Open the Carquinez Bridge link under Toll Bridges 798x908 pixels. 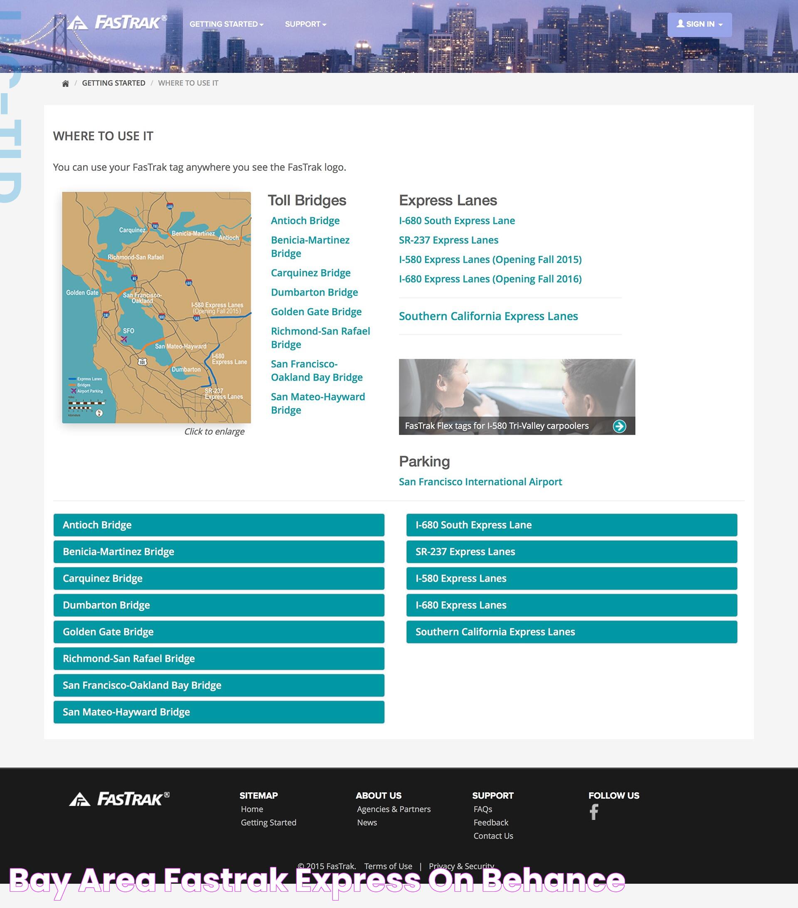pyautogui.click(x=310, y=273)
